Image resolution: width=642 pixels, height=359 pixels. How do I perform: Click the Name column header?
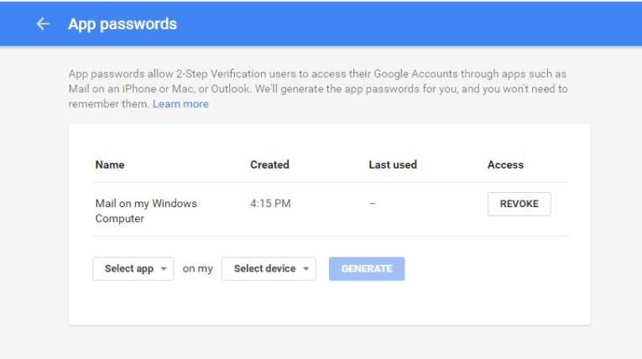[x=110, y=165]
